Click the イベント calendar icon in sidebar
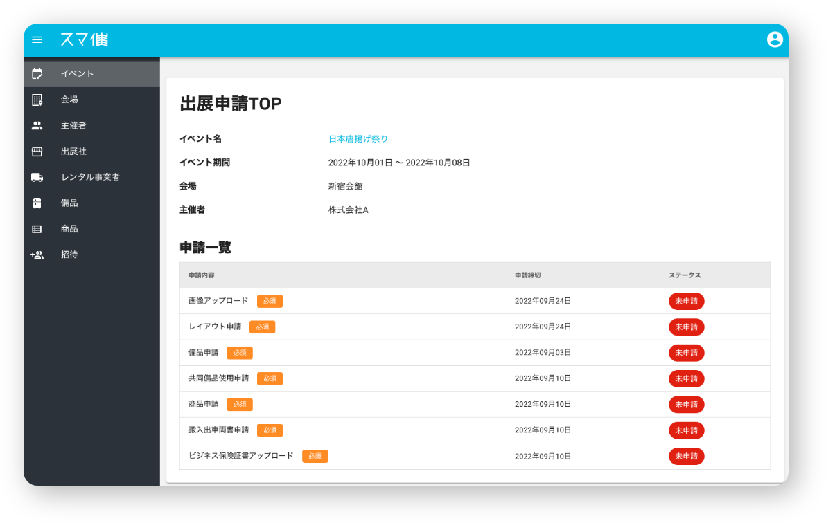This screenshot has height=523, width=826. click(x=37, y=74)
